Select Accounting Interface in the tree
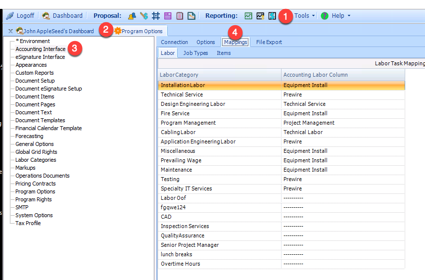Image resolution: width=425 pixels, height=280 pixels. click(x=40, y=49)
